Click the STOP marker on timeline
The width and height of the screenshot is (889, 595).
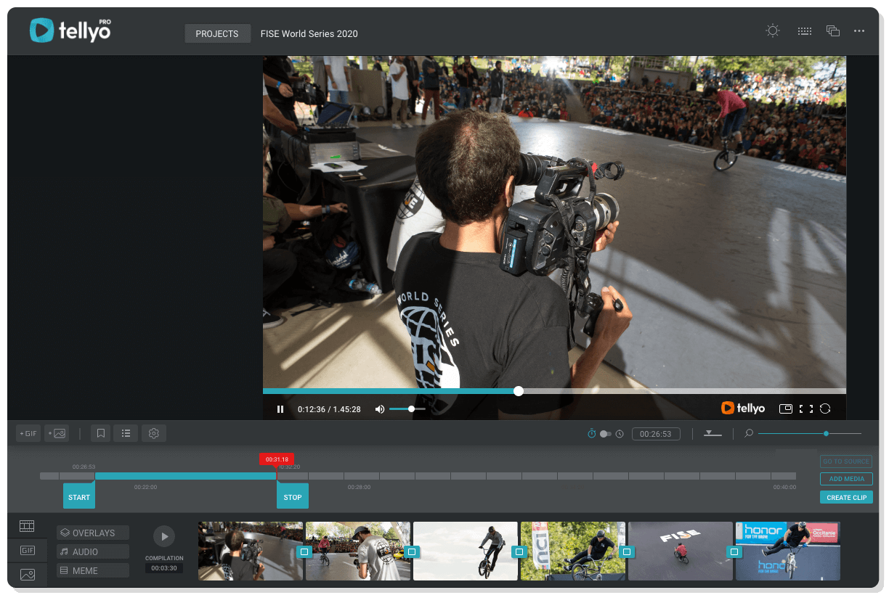(293, 496)
